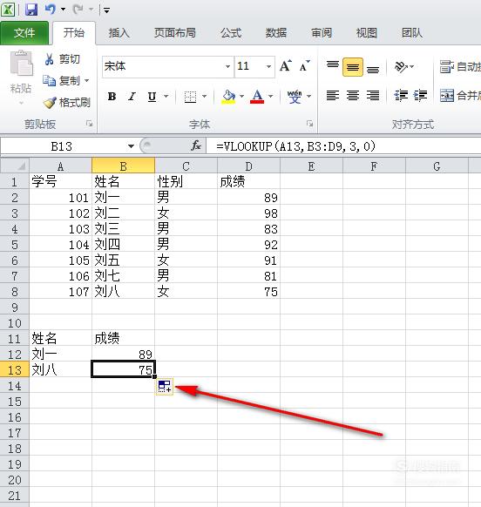Open the fill color dropdown arrow
This screenshot has height=507, width=481.
point(241,96)
